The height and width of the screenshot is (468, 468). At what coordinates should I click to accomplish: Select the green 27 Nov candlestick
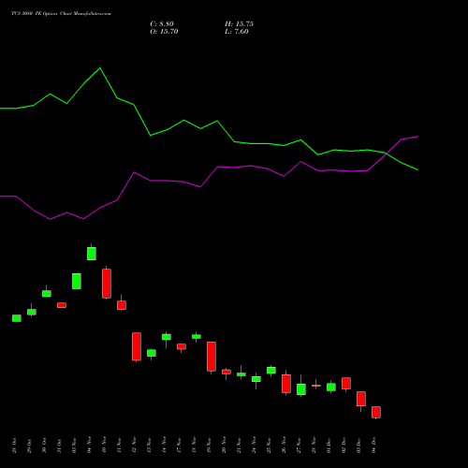(301, 389)
